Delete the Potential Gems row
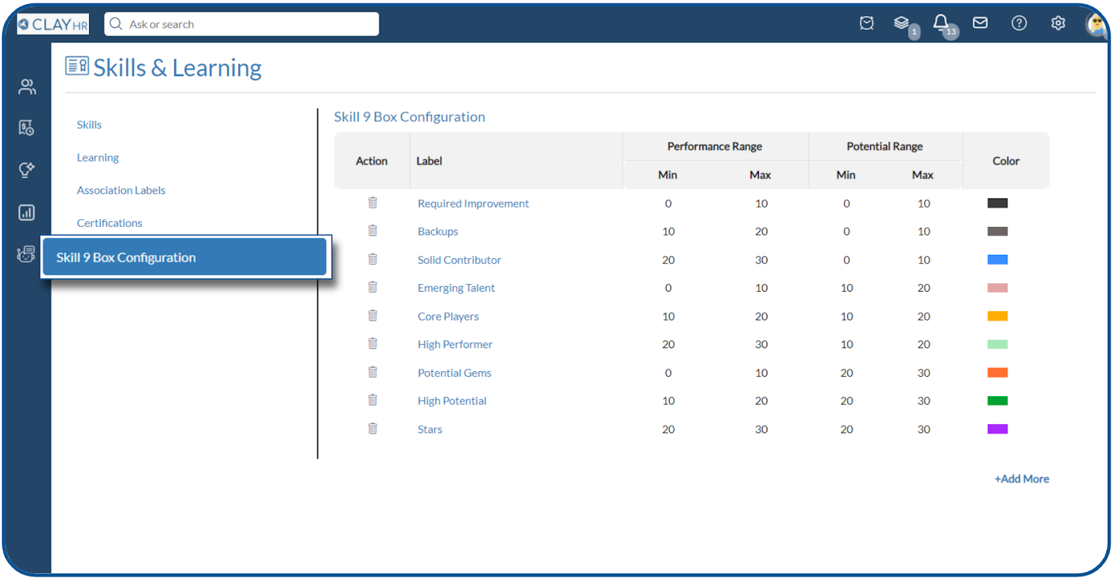 [372, 372]
